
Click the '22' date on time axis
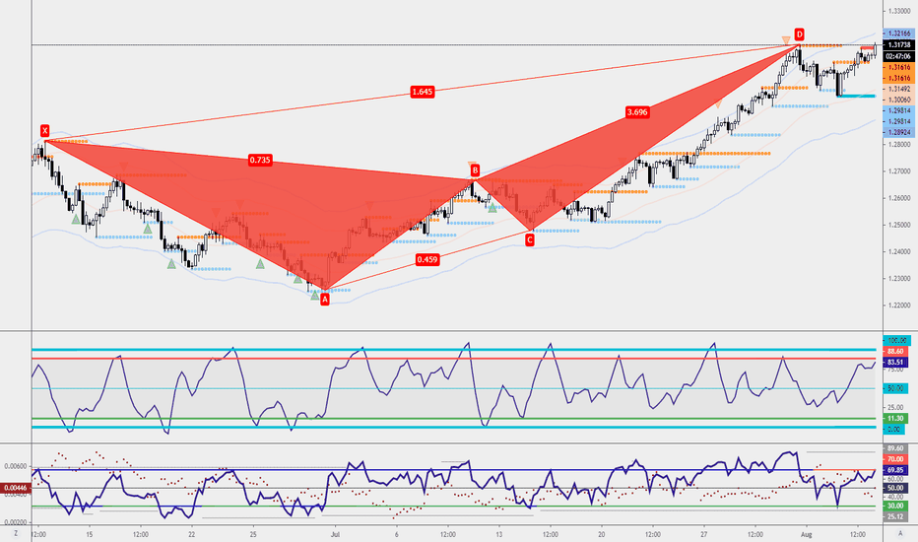(x=191, y=534)
